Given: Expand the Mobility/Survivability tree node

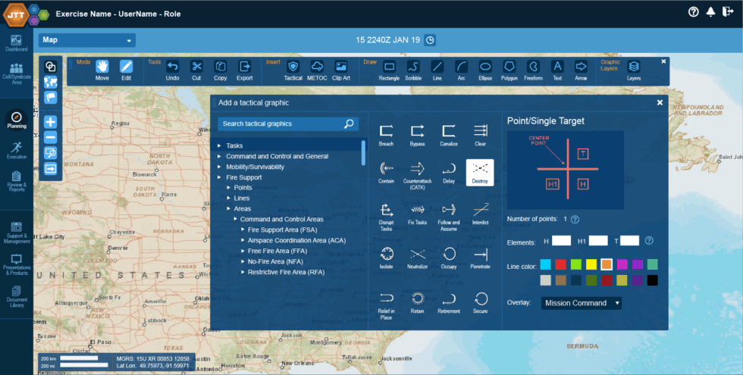Looking at the screenshot, I should pyautogui.click(x=220, y=167).
